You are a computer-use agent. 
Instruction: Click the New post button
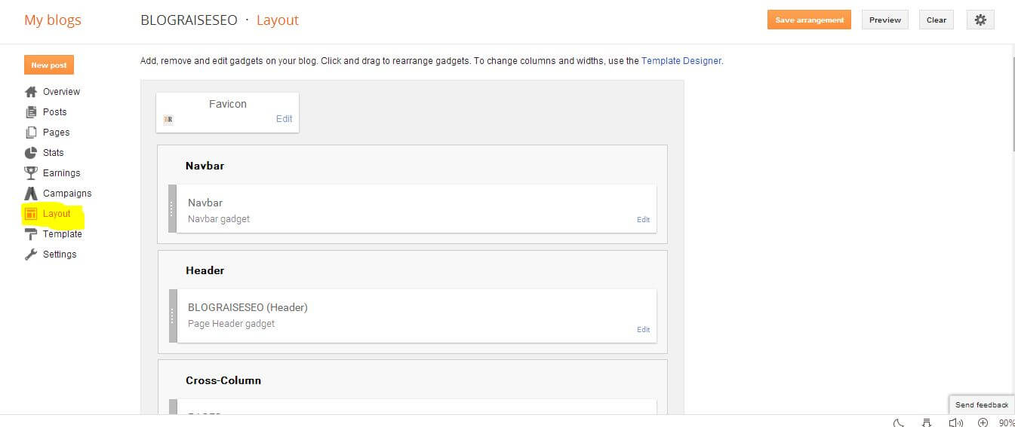click(x=49, y=66)
